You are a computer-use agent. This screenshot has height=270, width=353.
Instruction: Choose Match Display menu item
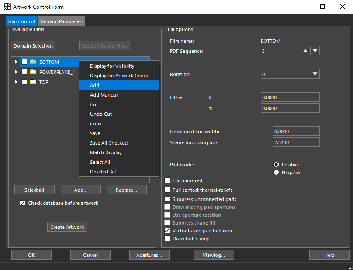119,152
